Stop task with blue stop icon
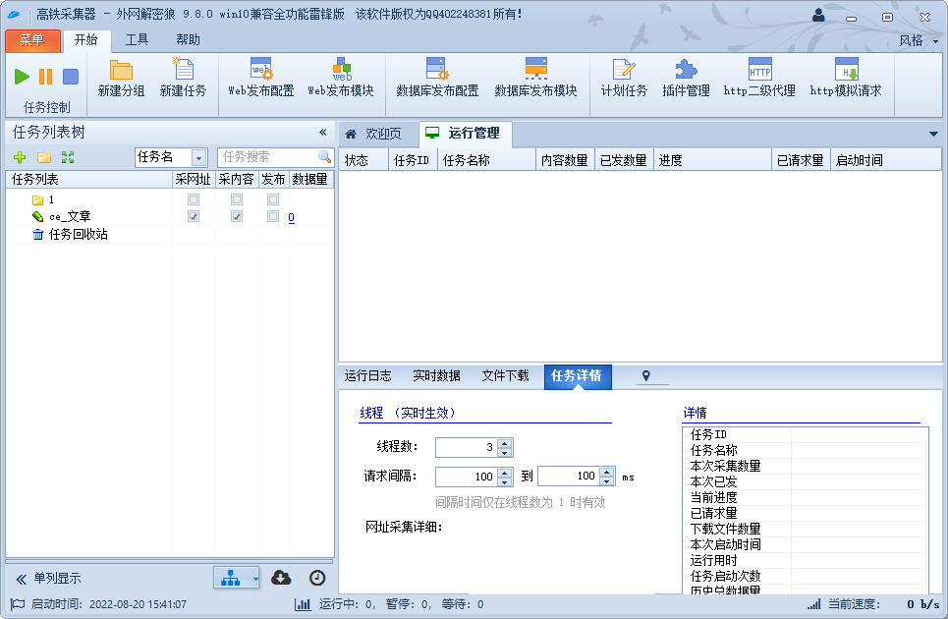 (x=71, y=77)
